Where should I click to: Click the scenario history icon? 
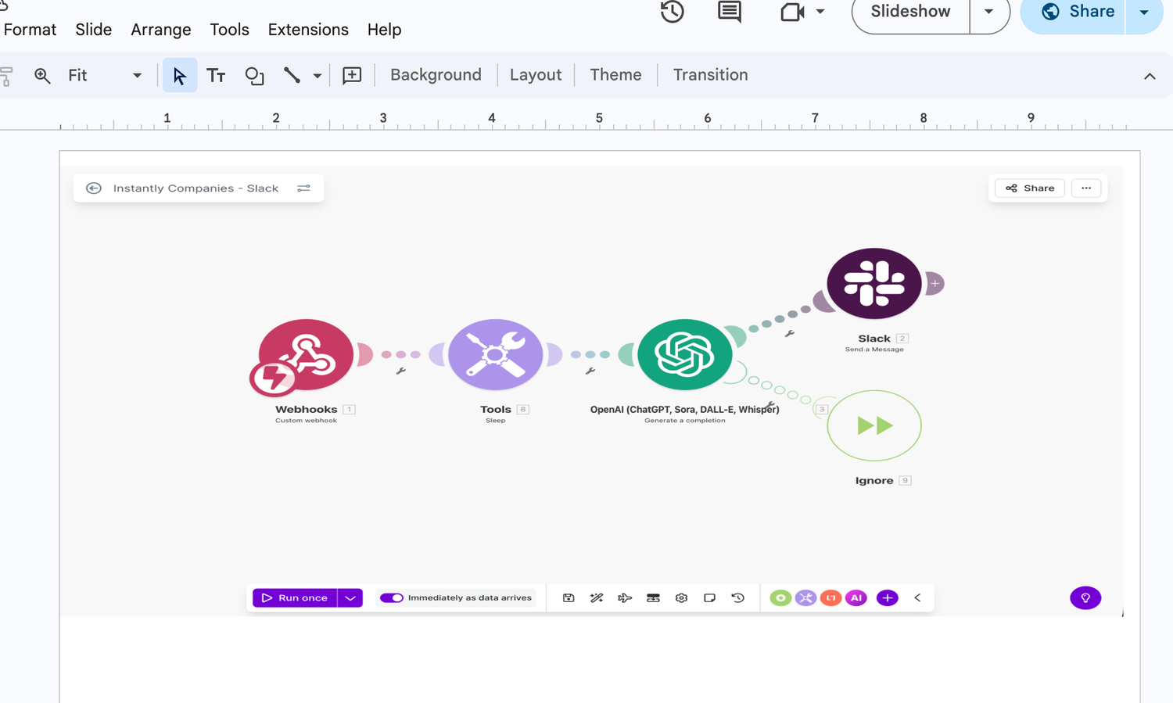click(737, 598)
